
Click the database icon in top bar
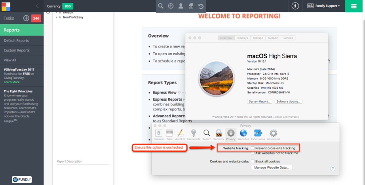(x=191, y=6)
